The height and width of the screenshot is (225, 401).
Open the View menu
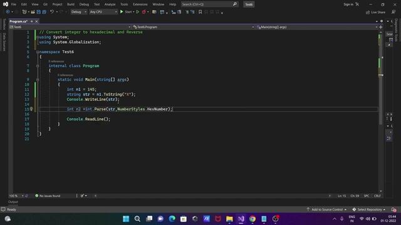[x=35, y=4]
